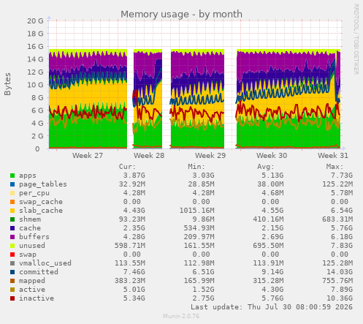
Task: Click the unused current value 598.71M
Action: pyautogui.click(x=130, y=246)
